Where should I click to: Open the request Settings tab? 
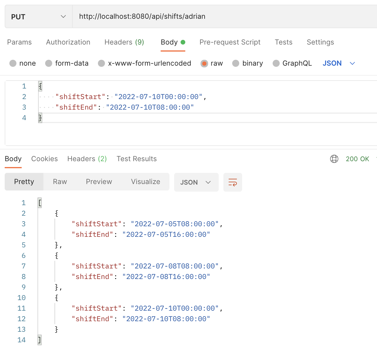pos(320,42)
